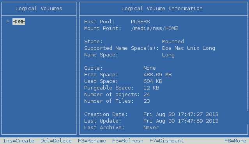
Task: Click the Host Pool value PUSERS
Action: tap(140, 21)
